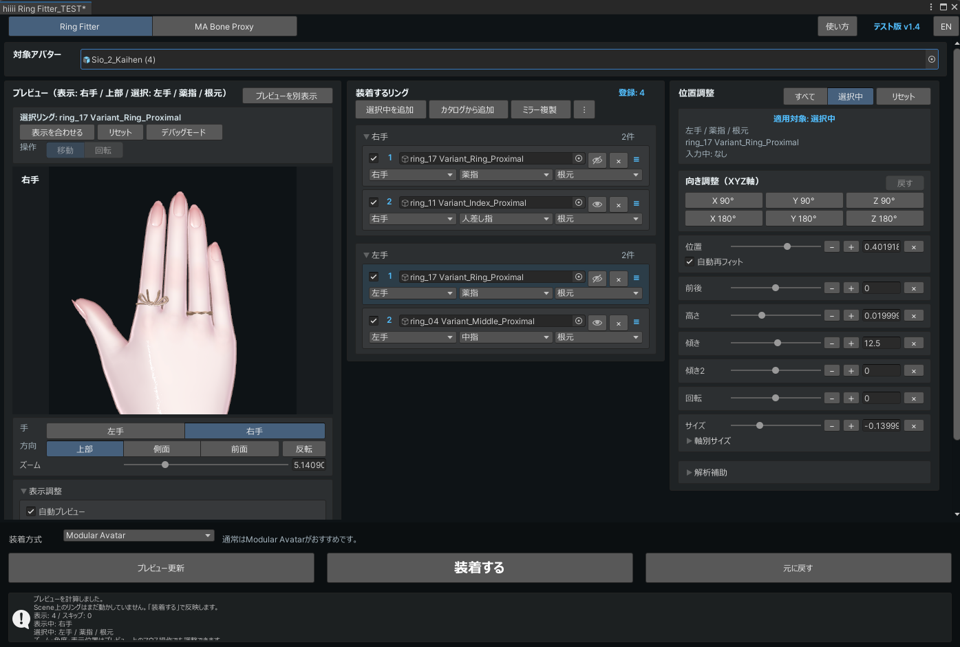Open object picker for ring_11 Variant_Index_Proximal
The image size is (960, 647).
[579, 202]
